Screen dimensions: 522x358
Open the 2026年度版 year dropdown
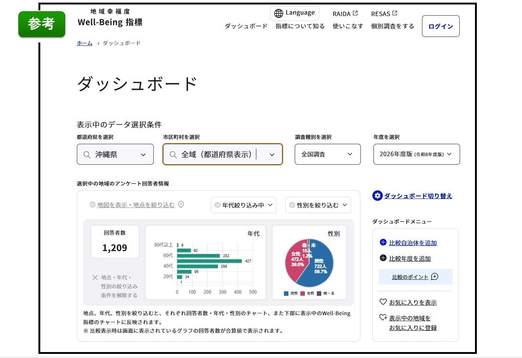pos(416,154)
